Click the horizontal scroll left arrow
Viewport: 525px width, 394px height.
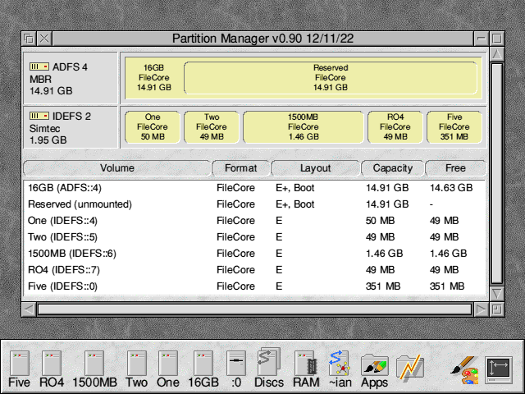click(x=29, y=309)
